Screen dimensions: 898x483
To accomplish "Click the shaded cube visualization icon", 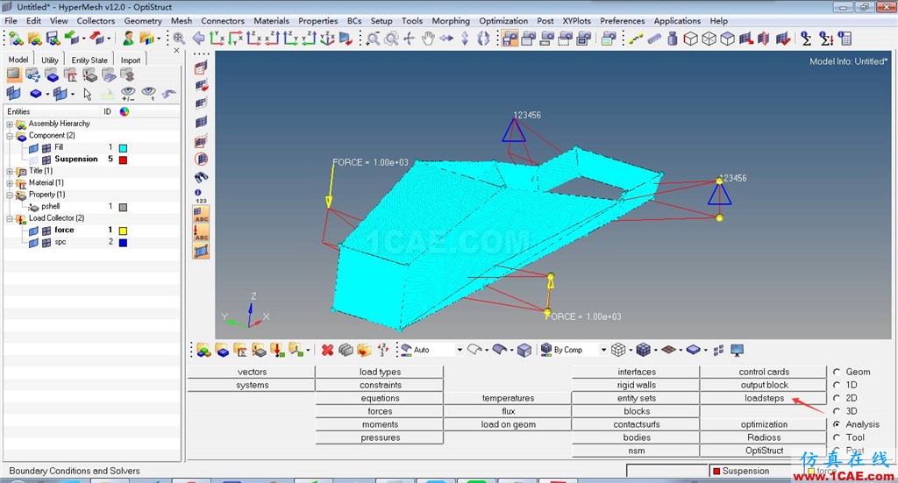I will (524, 350).
